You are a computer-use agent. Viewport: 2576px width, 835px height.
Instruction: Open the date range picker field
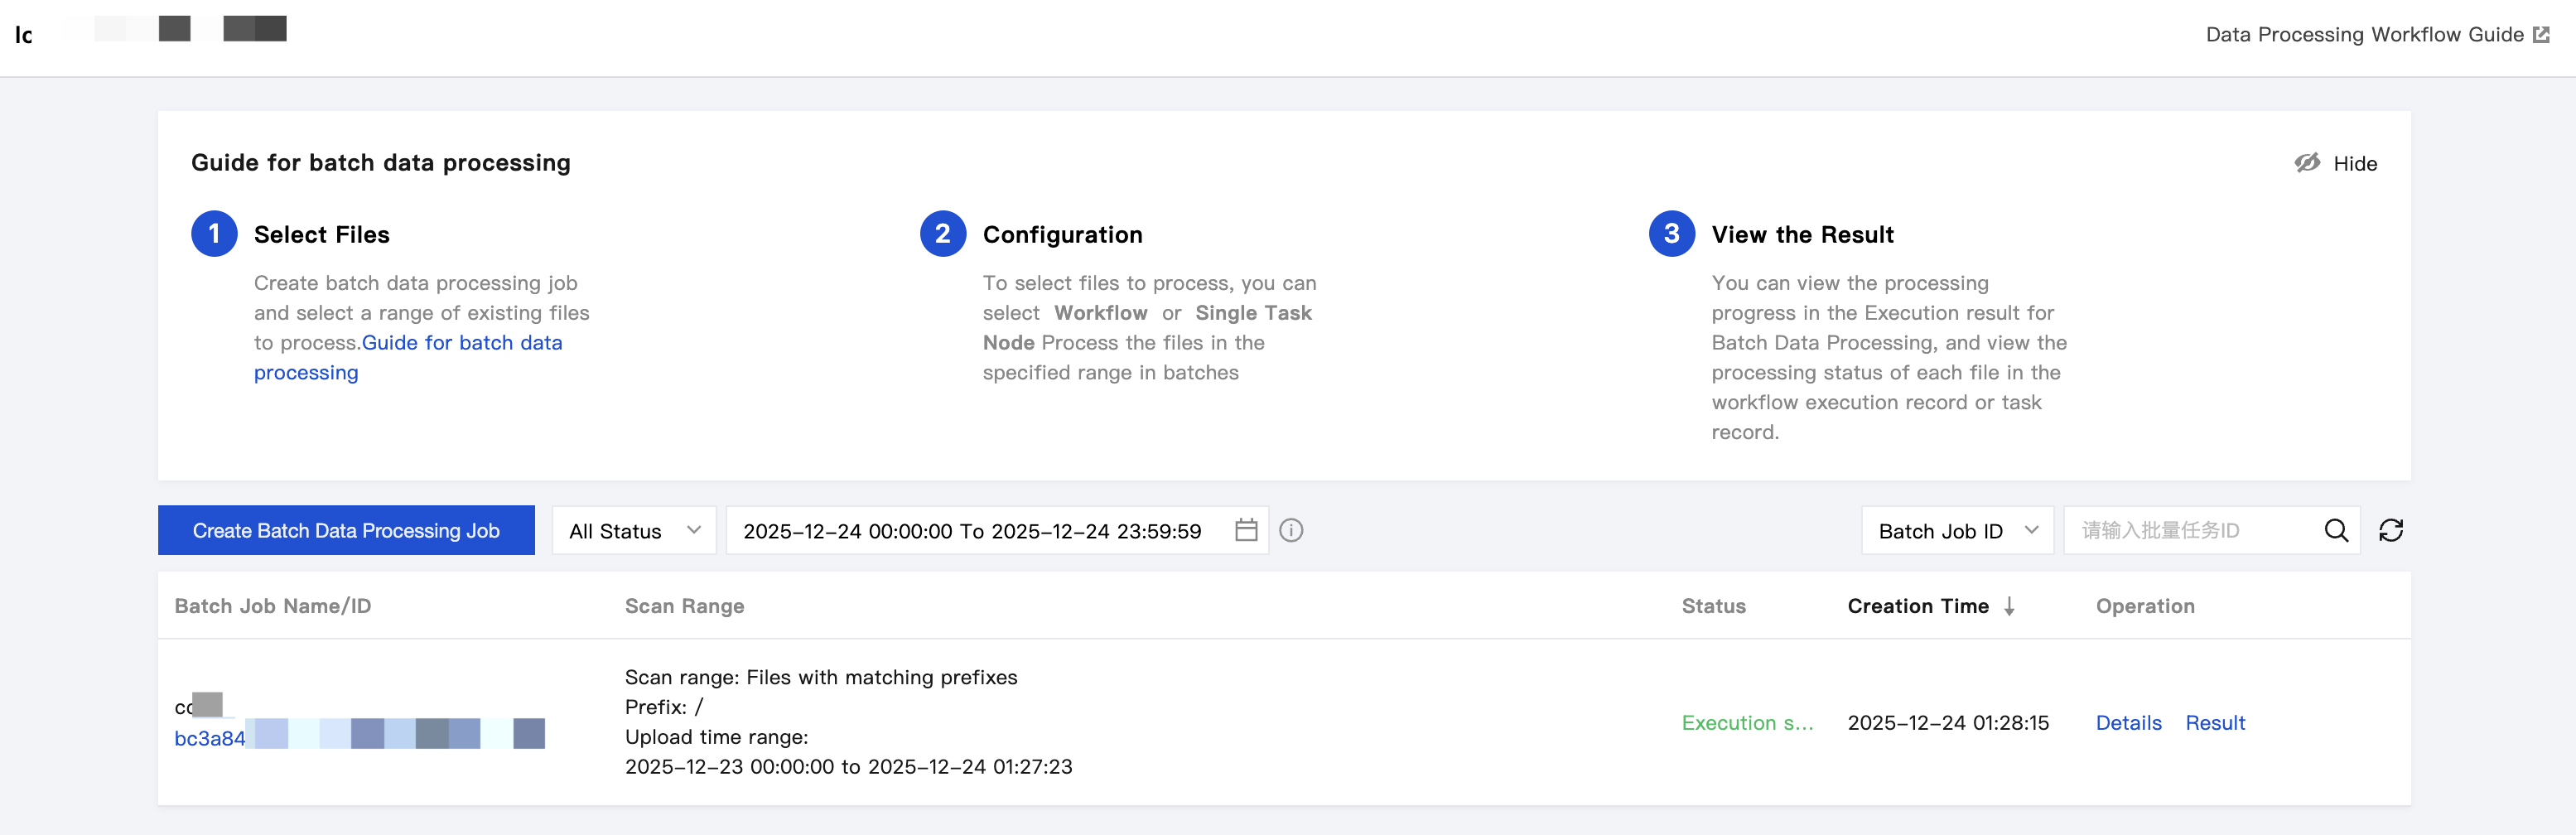972,530
